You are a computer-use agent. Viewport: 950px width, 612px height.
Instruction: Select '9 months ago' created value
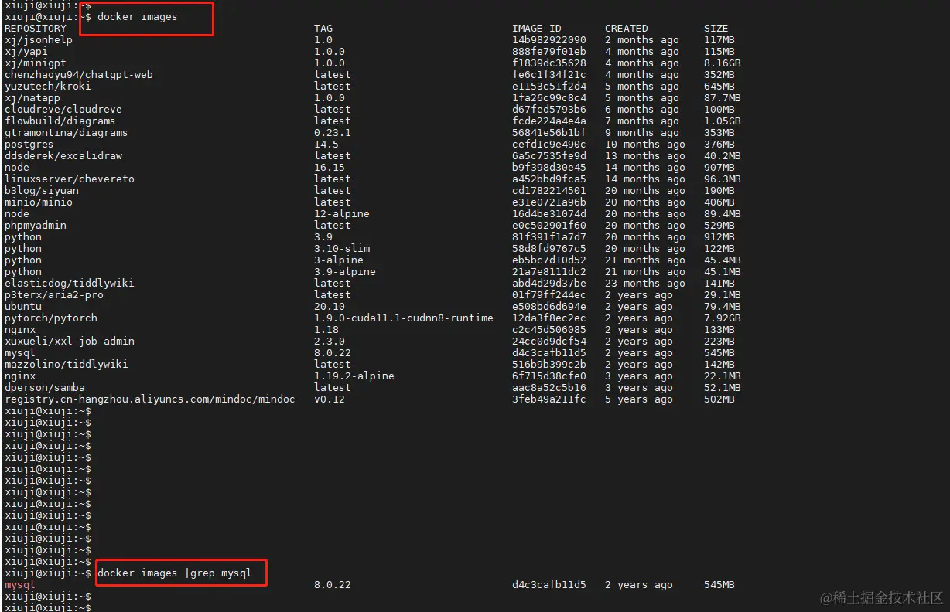pyautogui.click(x=642, y=132)
